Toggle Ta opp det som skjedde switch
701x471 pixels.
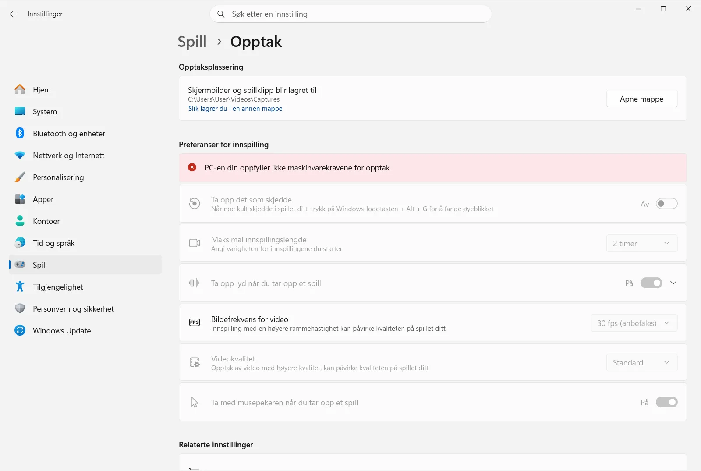(x=666, y=204)
